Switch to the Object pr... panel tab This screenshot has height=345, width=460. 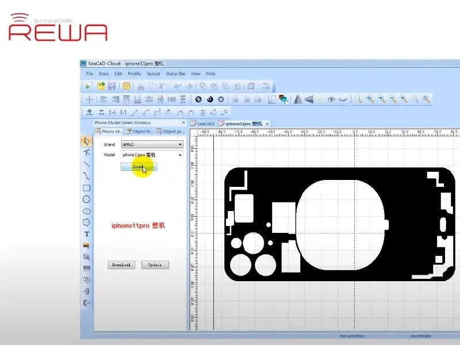170,132
